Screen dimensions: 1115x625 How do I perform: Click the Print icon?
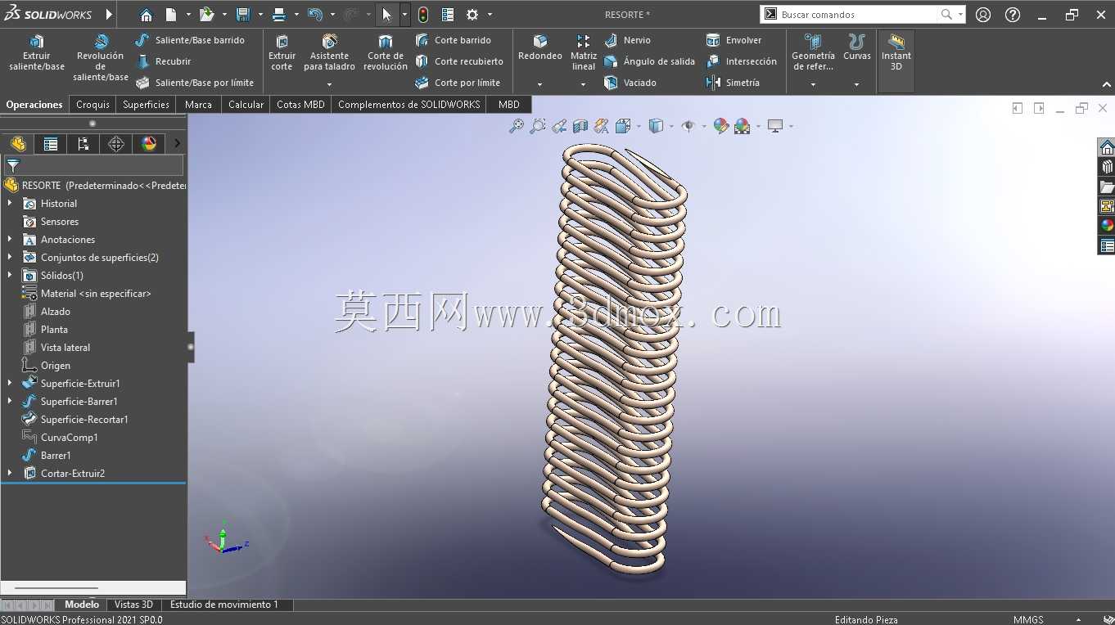click(279, 15)
